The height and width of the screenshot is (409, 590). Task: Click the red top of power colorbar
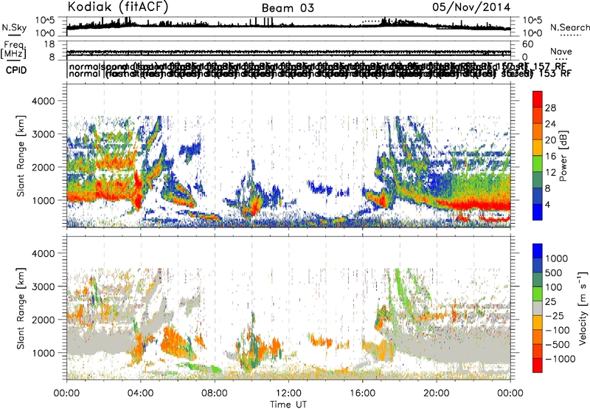click(538, 99)
